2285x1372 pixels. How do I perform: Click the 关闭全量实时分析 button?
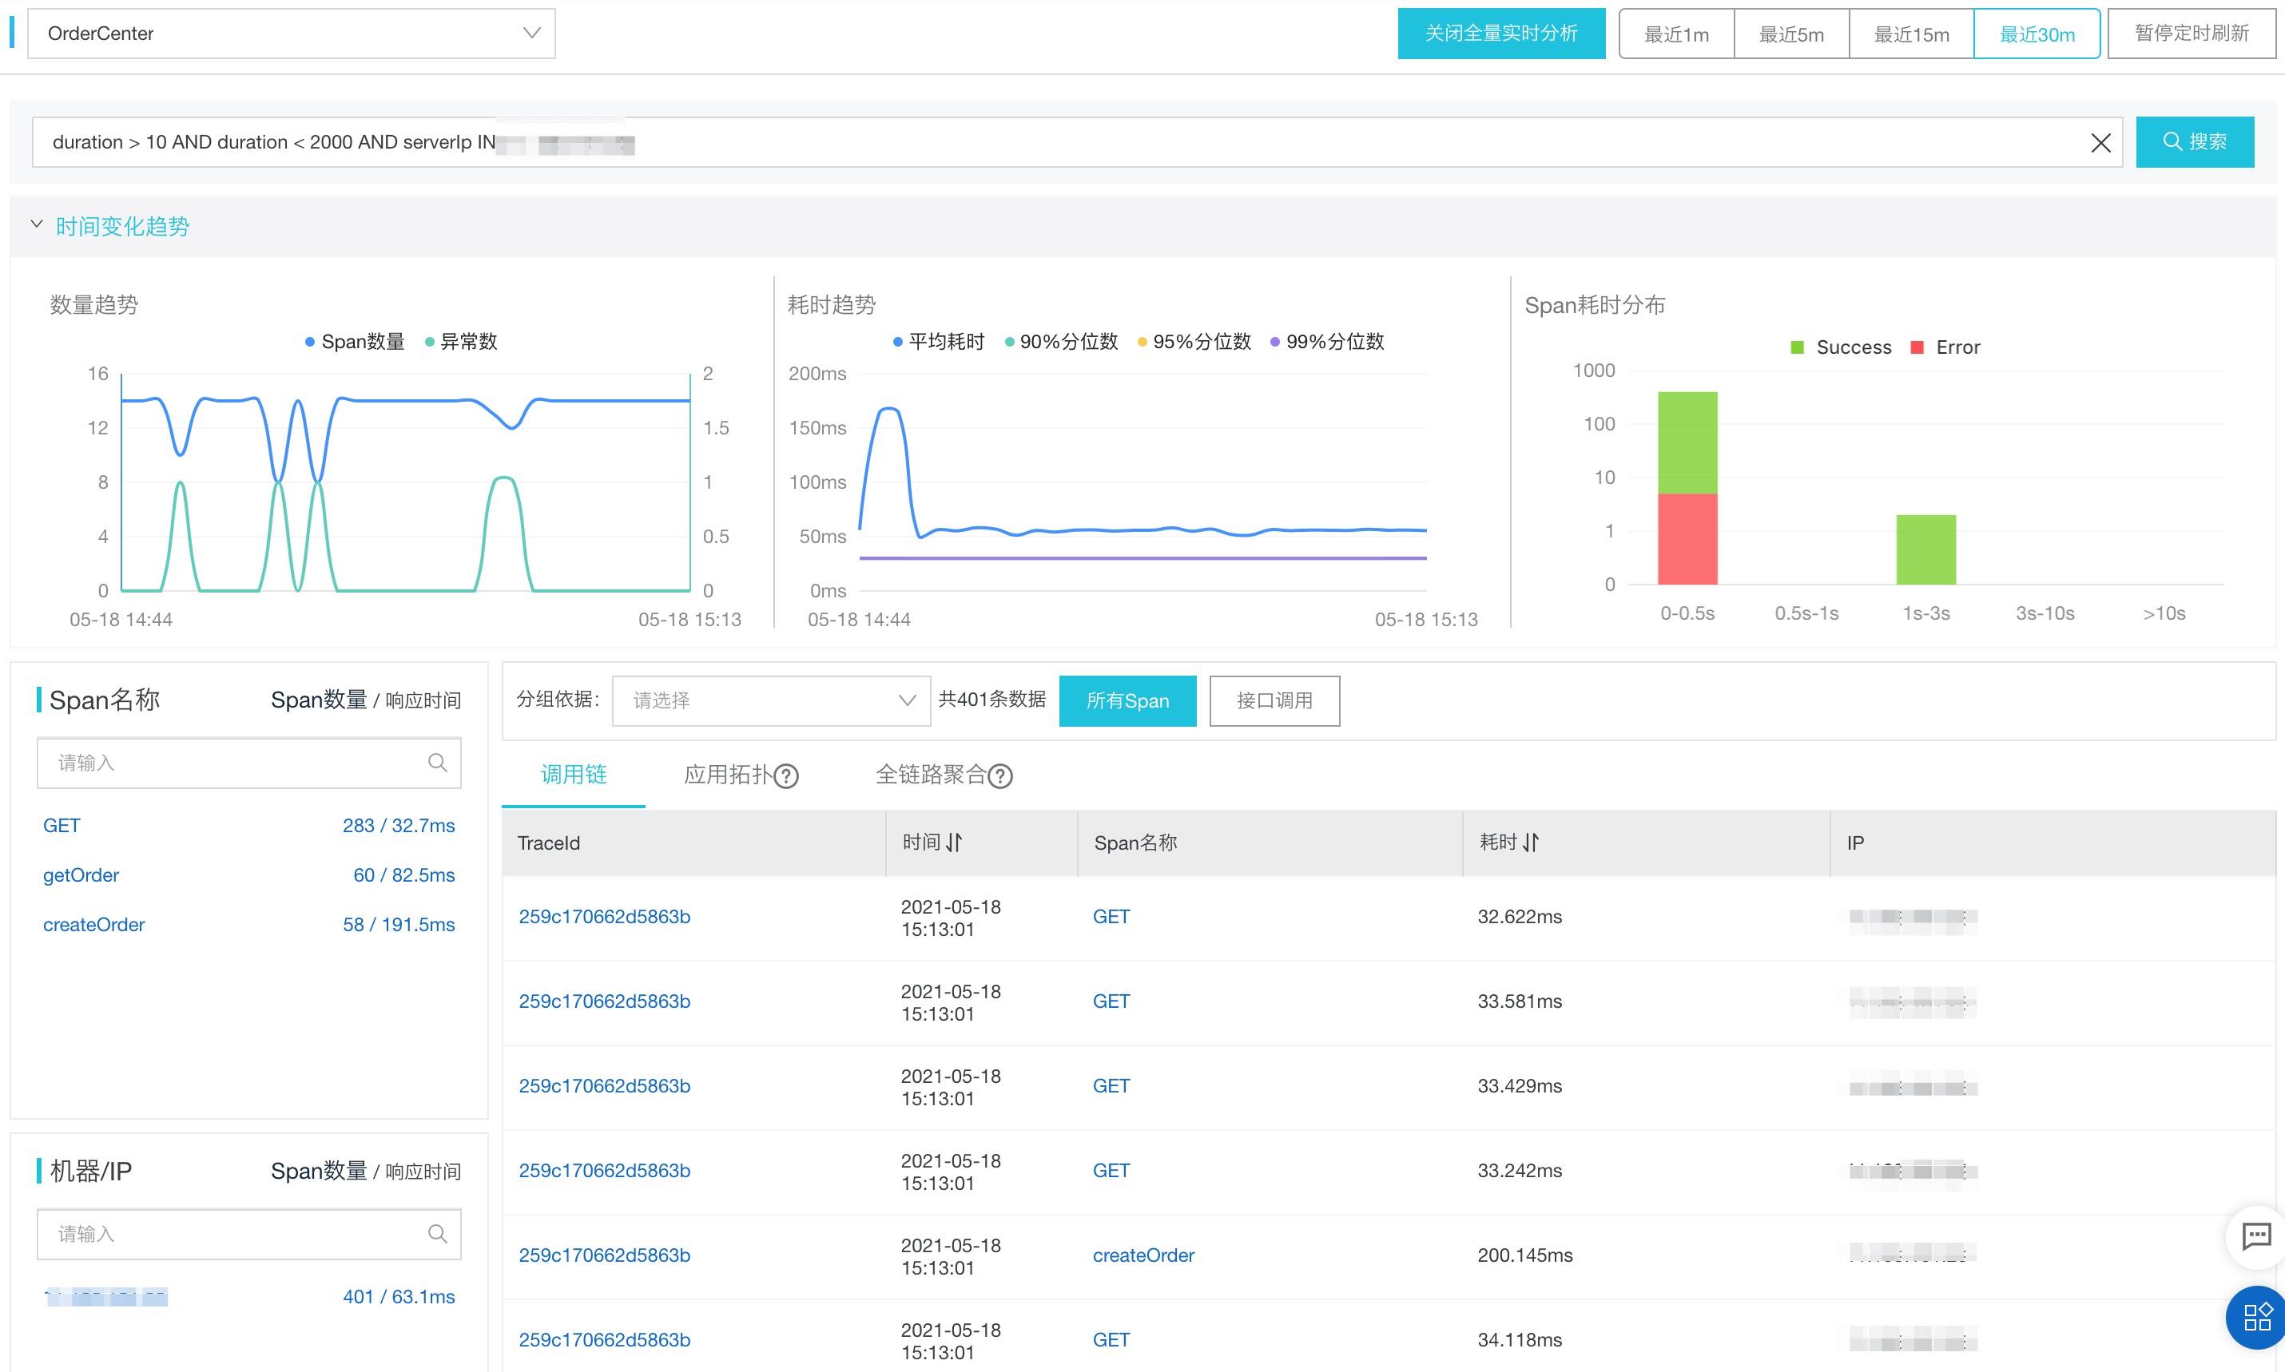tap(1501, 34)
